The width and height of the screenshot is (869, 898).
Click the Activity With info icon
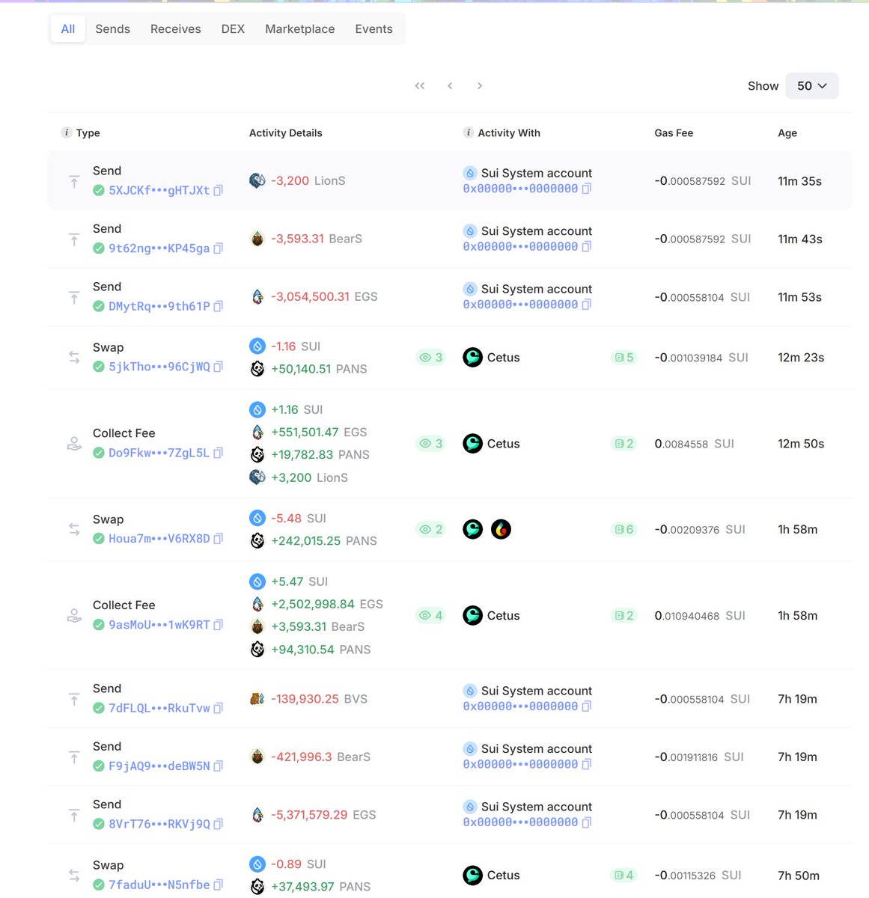pos(469,132)
